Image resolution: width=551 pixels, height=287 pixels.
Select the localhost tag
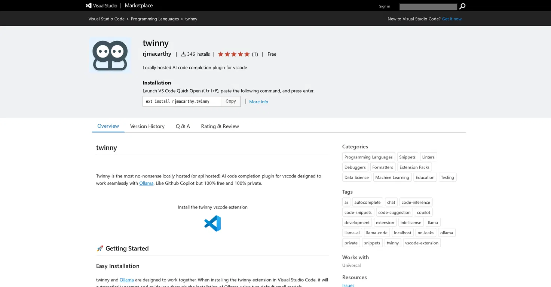(402, 232)
